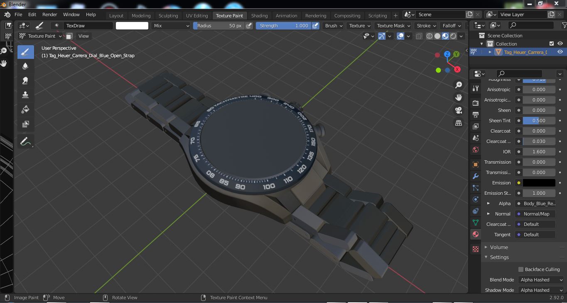Expand the Normal input row

click(488, 214)
